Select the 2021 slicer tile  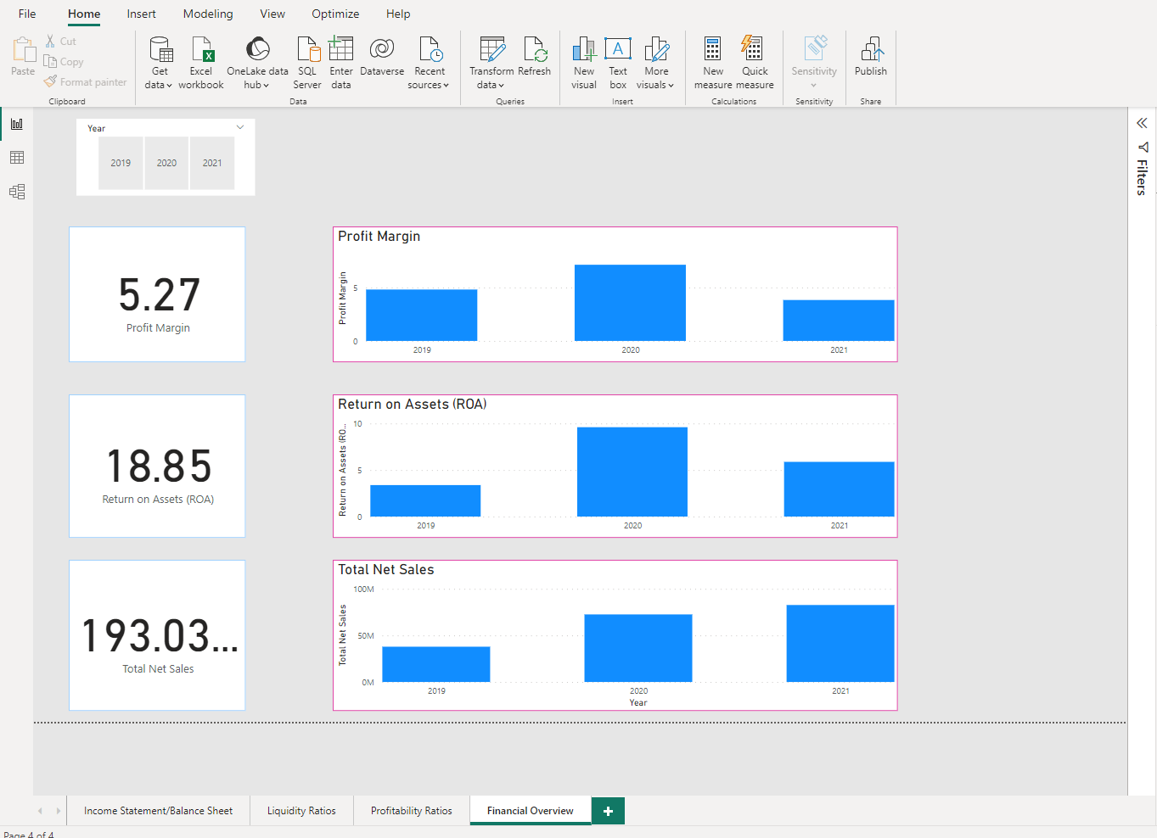click(212, 163)
